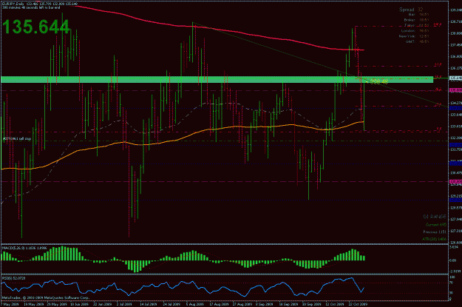Click the GMT clock row

[417, 41]
